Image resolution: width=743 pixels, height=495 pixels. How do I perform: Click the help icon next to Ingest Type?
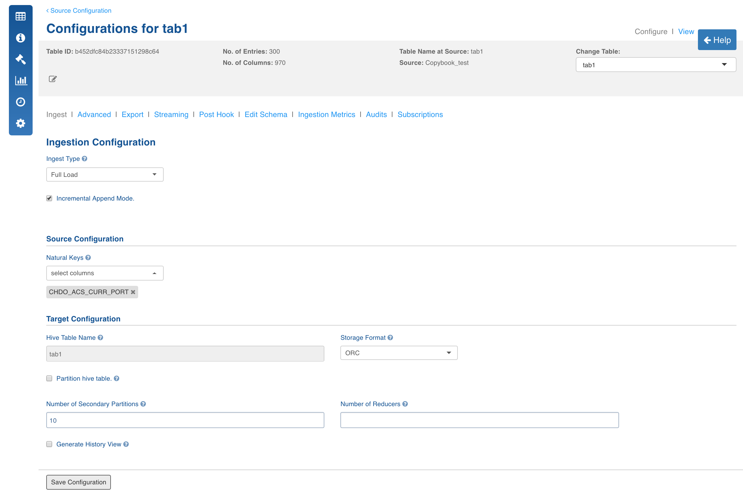(x=84, y=158)
